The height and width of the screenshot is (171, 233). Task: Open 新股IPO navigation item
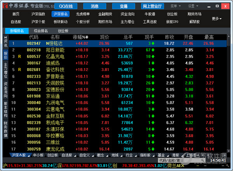click(172, 22)
